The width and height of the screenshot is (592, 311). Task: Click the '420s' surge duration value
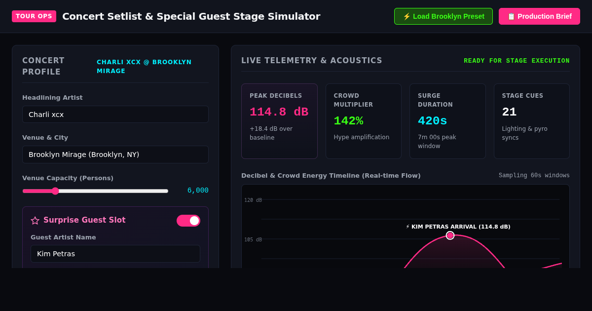tap(433, 121)
